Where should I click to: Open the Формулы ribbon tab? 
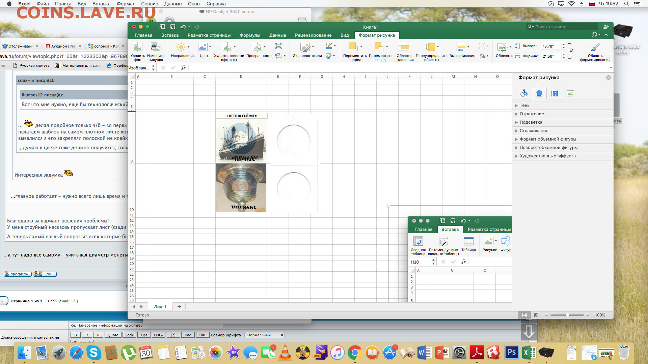tap(250, 35)
